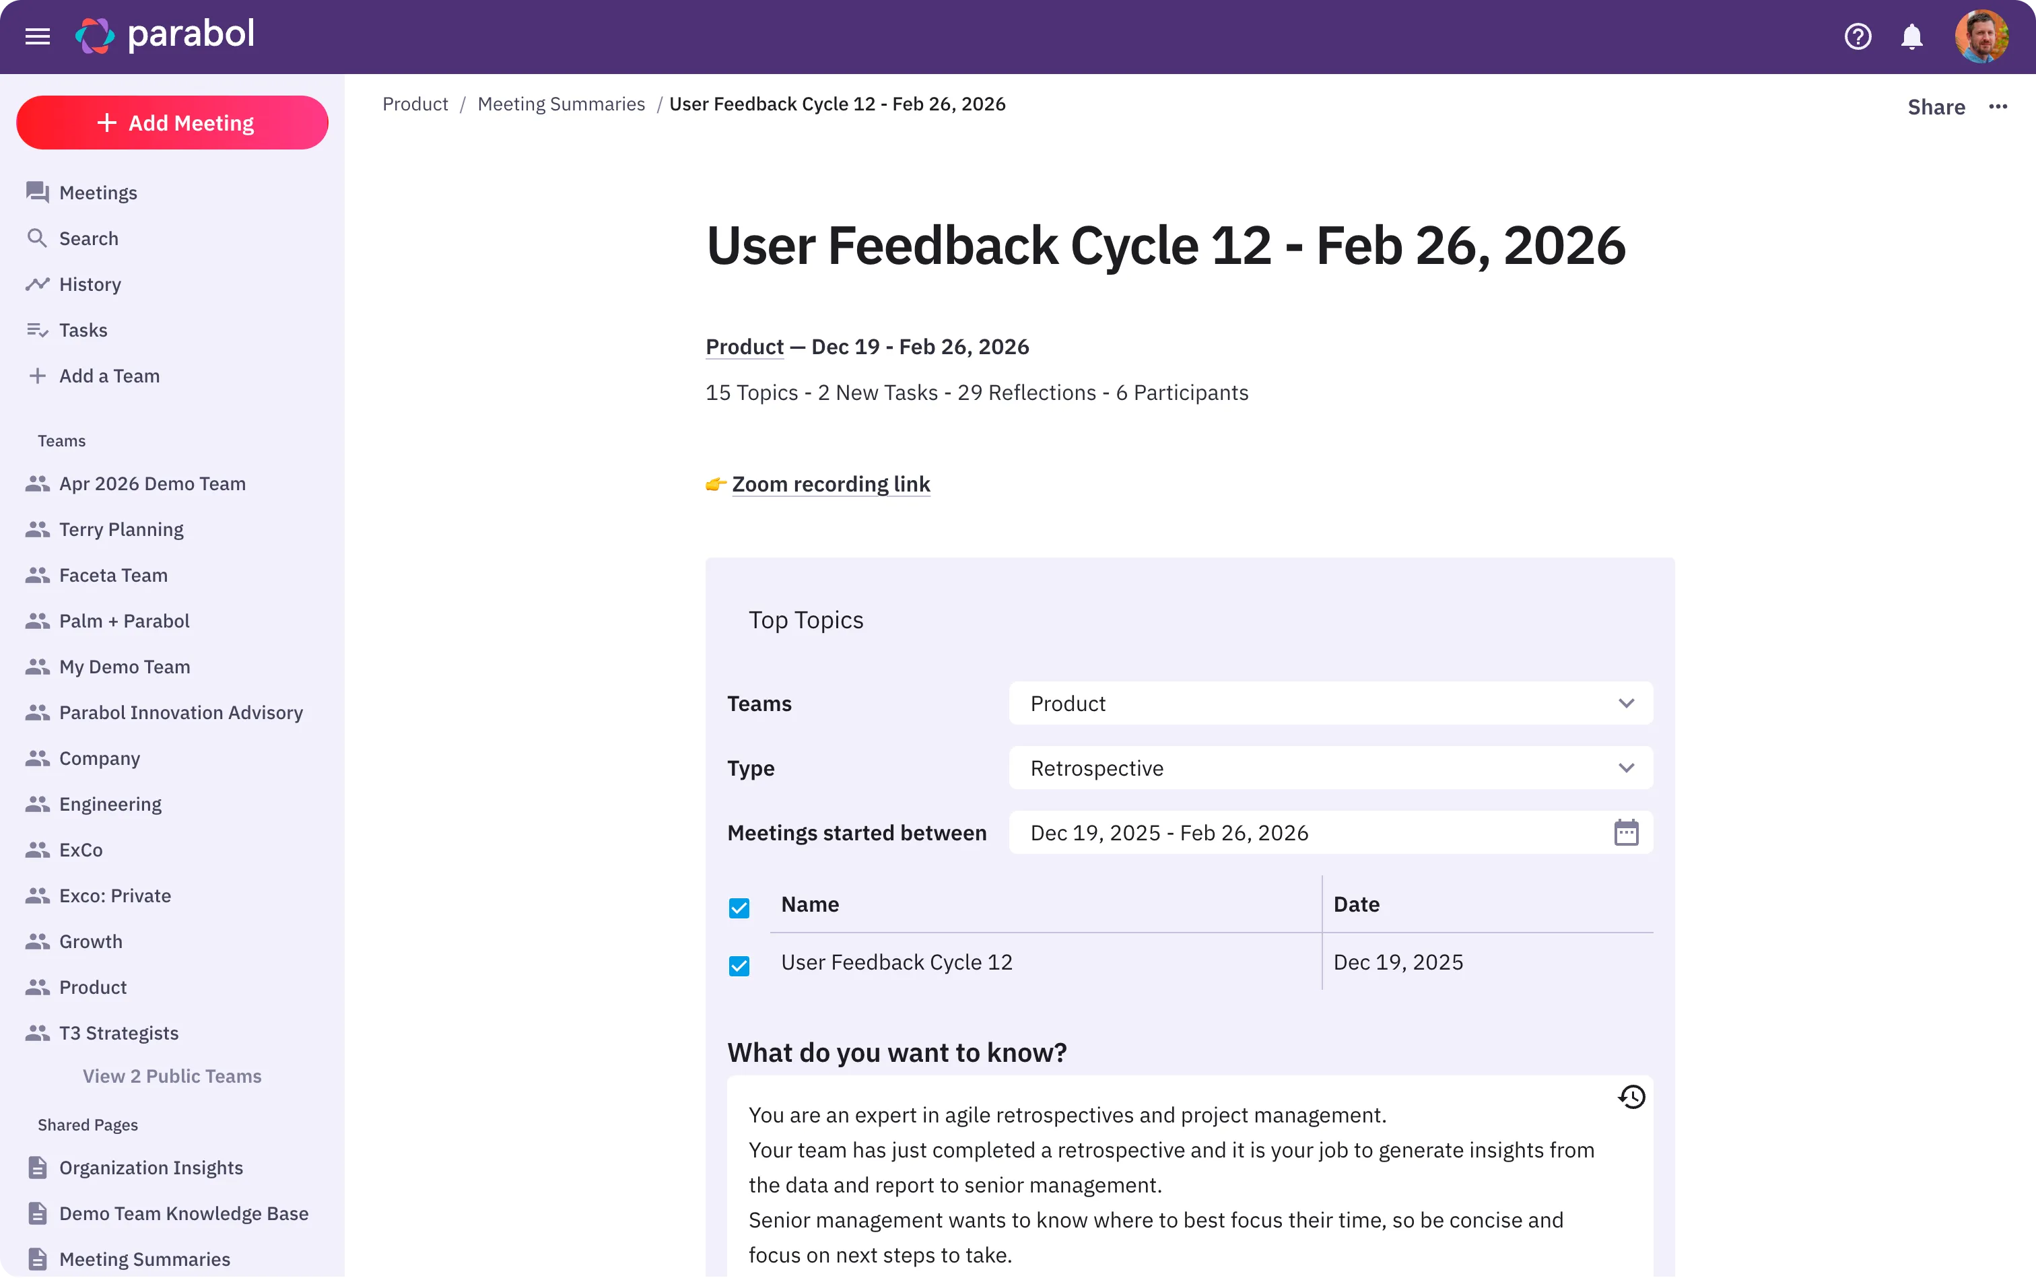Click the User Feedback Cycle 12 row name
Viewport: 2036px width, 1278px height.
896,962
